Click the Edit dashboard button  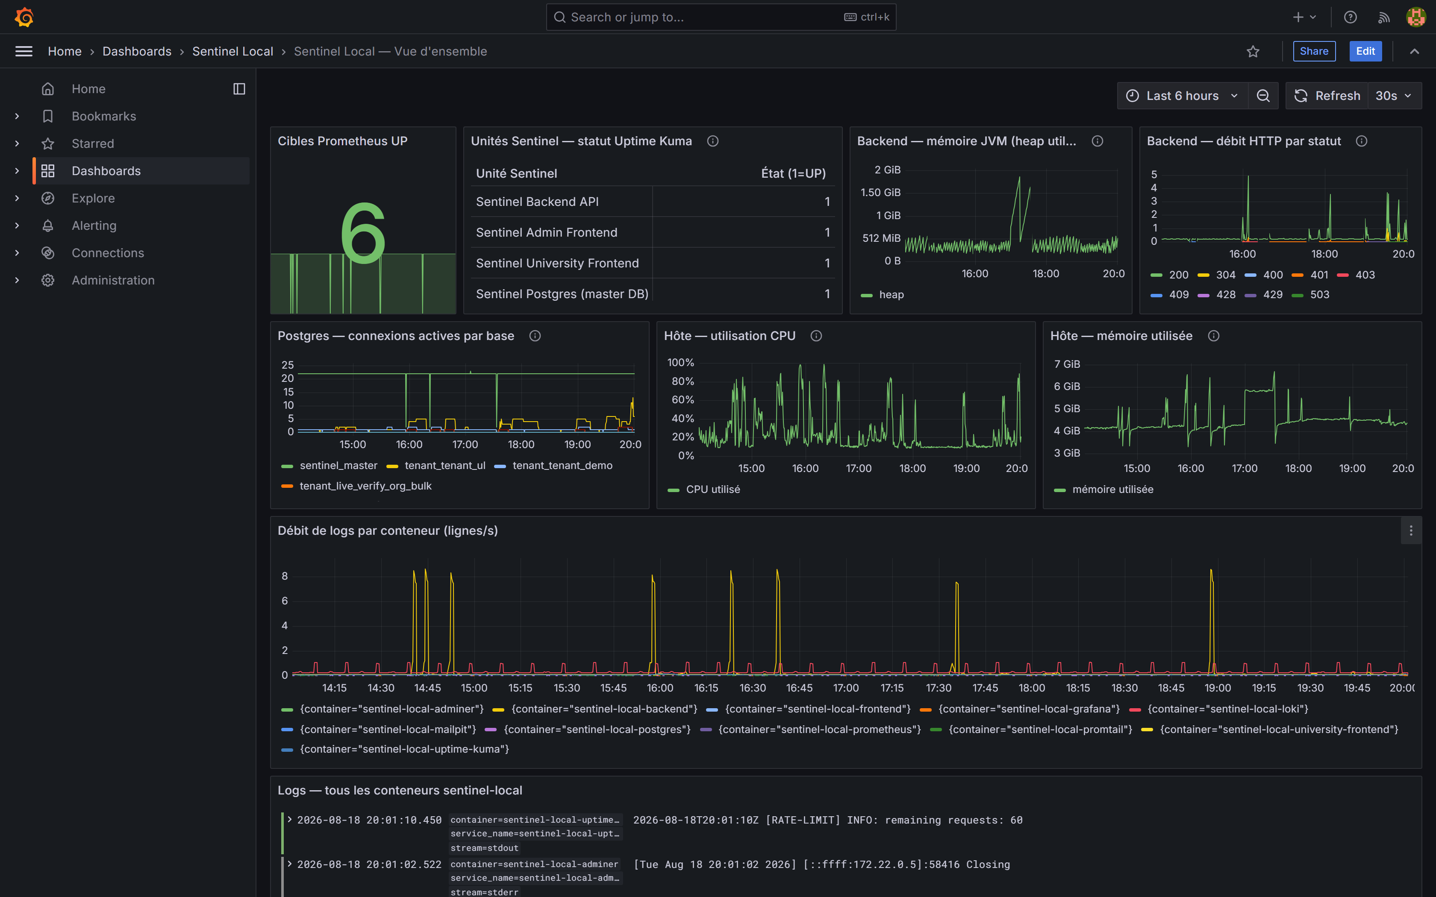coord(1365,51)
